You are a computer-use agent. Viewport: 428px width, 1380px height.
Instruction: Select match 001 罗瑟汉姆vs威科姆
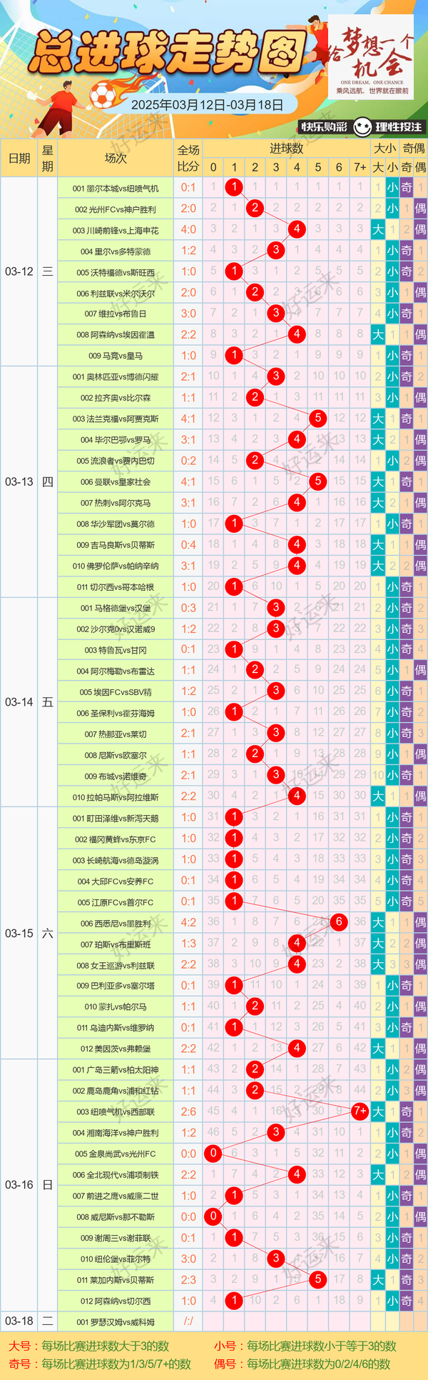click(x=116, y=1321)
